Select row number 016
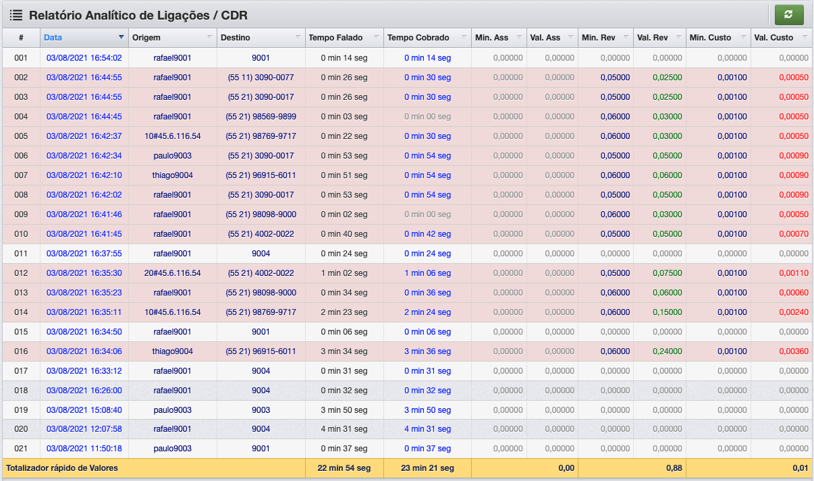Image resolution: width=814 pixels, height=481 pixels. [x=21, y=351]
